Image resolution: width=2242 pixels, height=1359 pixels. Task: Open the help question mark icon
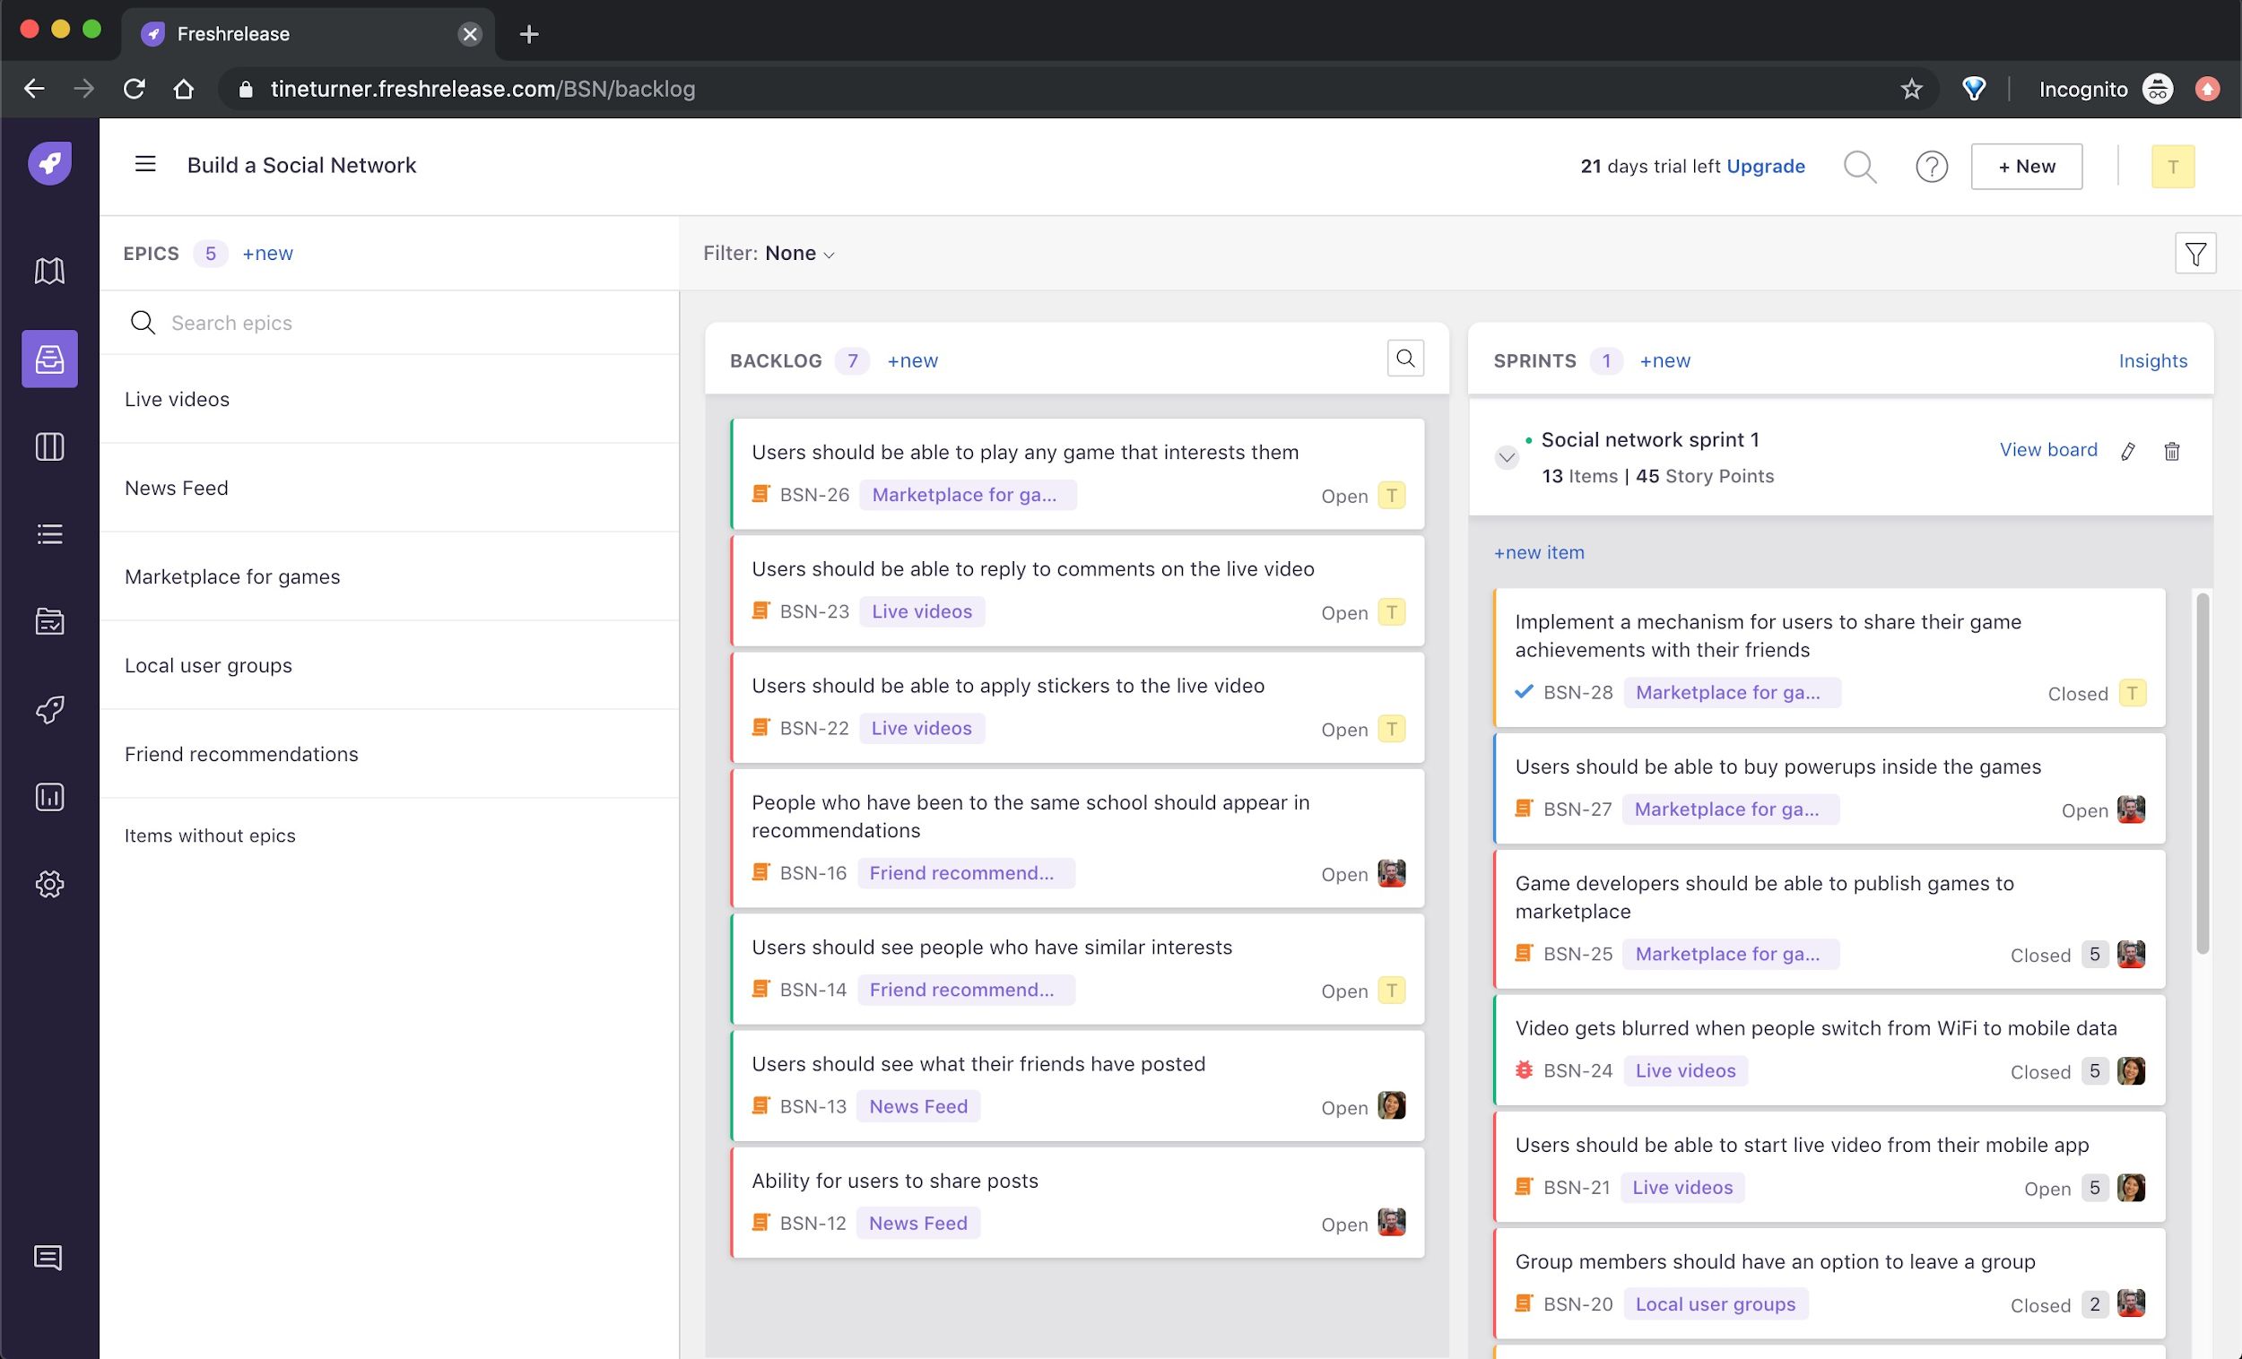pyautogui.click(x=1932, y=167)
